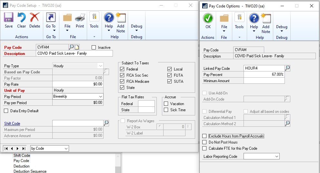Add Note in Pay Code Options window
This screenshot has height=173, width=320.
click(266, 23)
